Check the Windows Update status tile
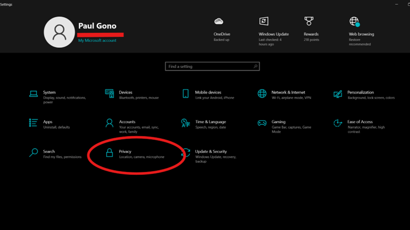Screen dimensions: 410x230 coord(270,30)
